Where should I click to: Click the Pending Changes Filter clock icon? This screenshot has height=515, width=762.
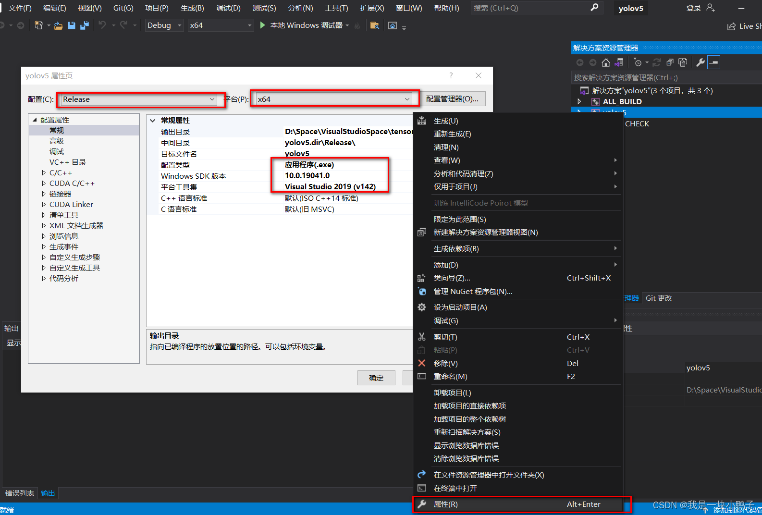[638, 62]
